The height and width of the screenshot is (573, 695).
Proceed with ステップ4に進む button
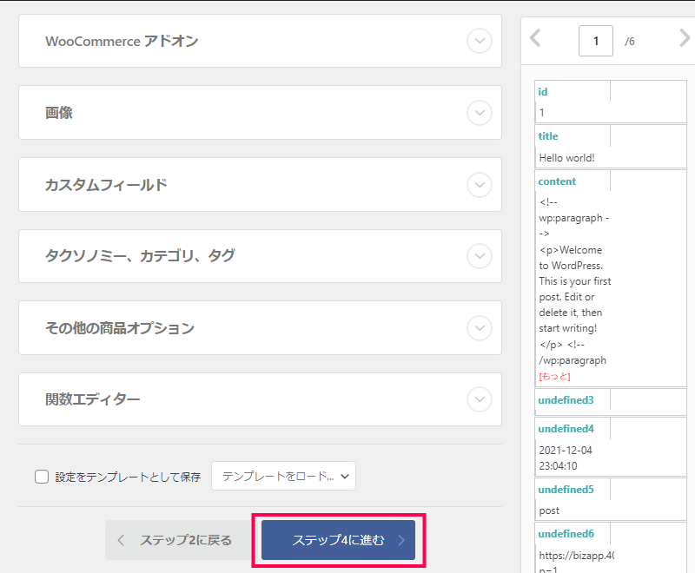pos(338,540)
